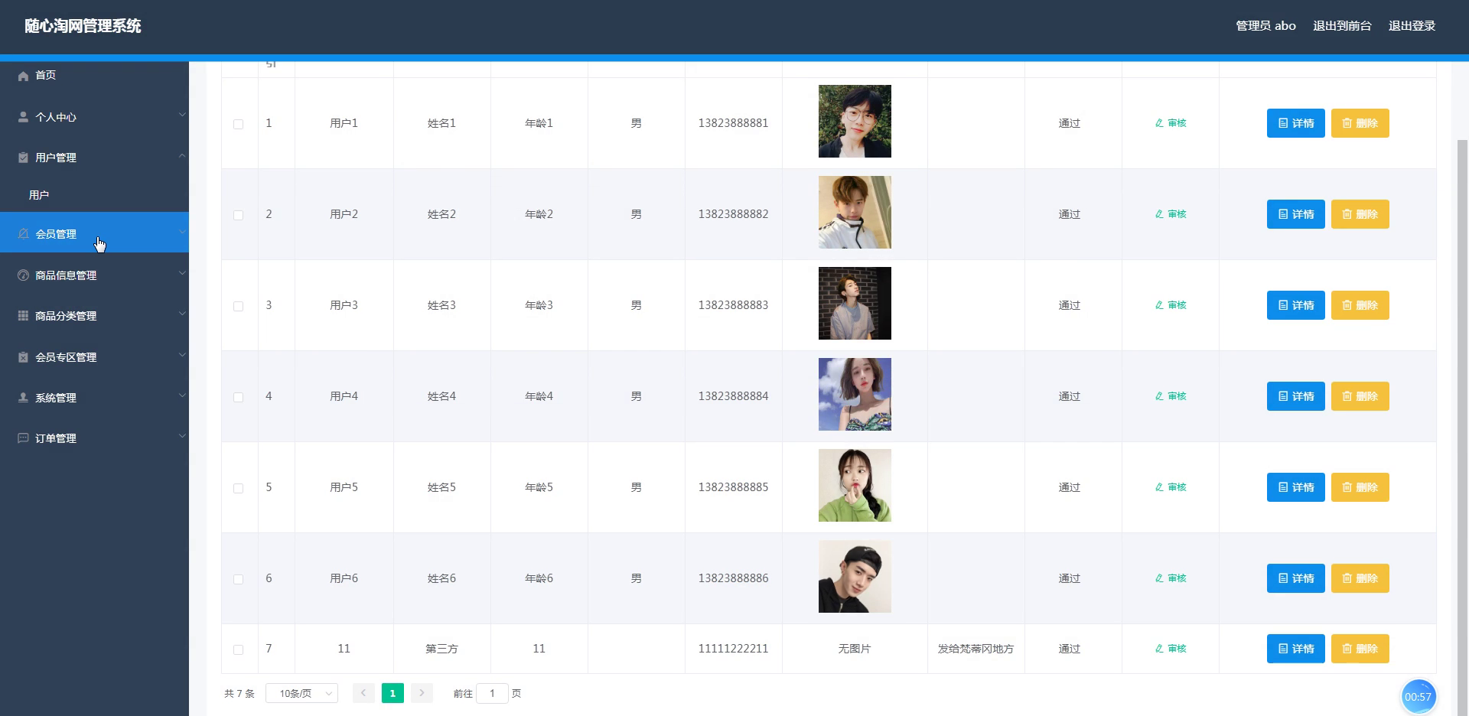Viewport: 1469px width, 716px height.
Task: Click the trash icon in 用户6 删除 button
Action: coord(1347,578)
